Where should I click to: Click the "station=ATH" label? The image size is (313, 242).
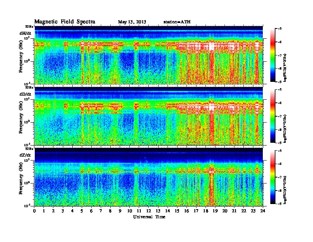pyautogui.click(x=177, y=22)
